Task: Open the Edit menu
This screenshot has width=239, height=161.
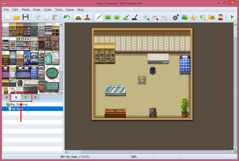Action: coord(15,10)
